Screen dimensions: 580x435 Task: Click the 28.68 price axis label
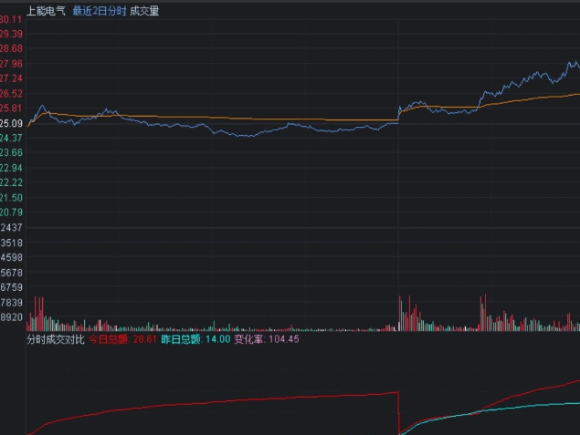pos(11,48)
